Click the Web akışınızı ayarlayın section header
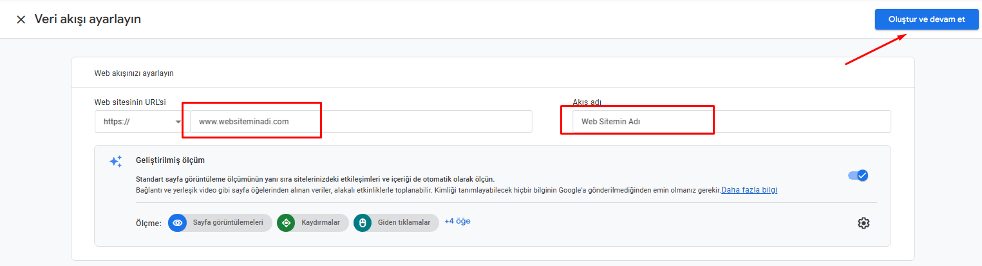982x266 pixels. (x=134, y=73)
